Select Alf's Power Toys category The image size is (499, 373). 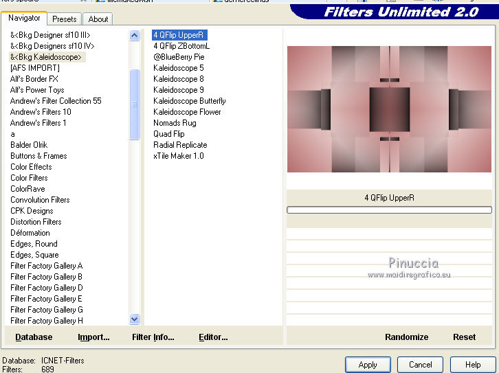pyautogui.click(x=37, y=90)
